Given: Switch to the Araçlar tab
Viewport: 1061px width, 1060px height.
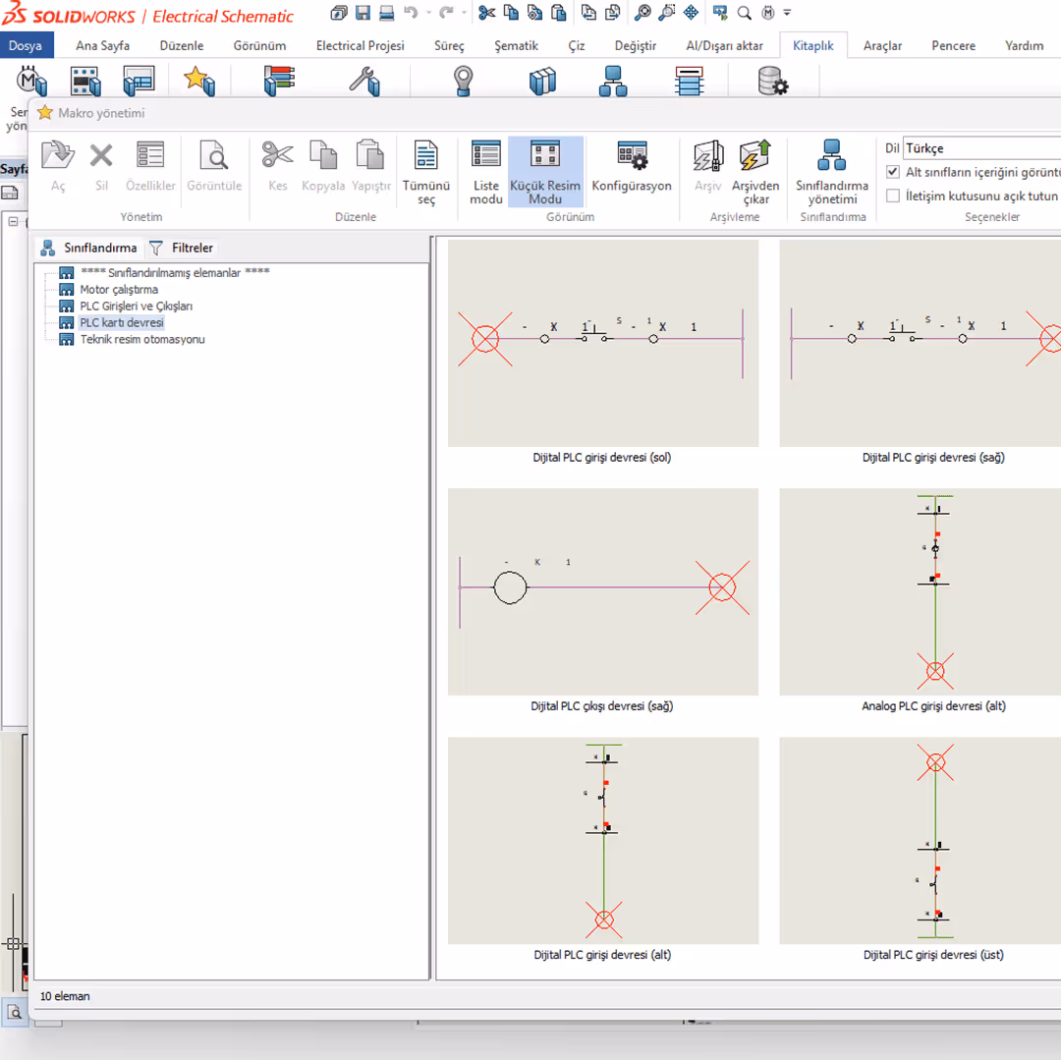Looking at the screenshot, I should pos(882,45).
